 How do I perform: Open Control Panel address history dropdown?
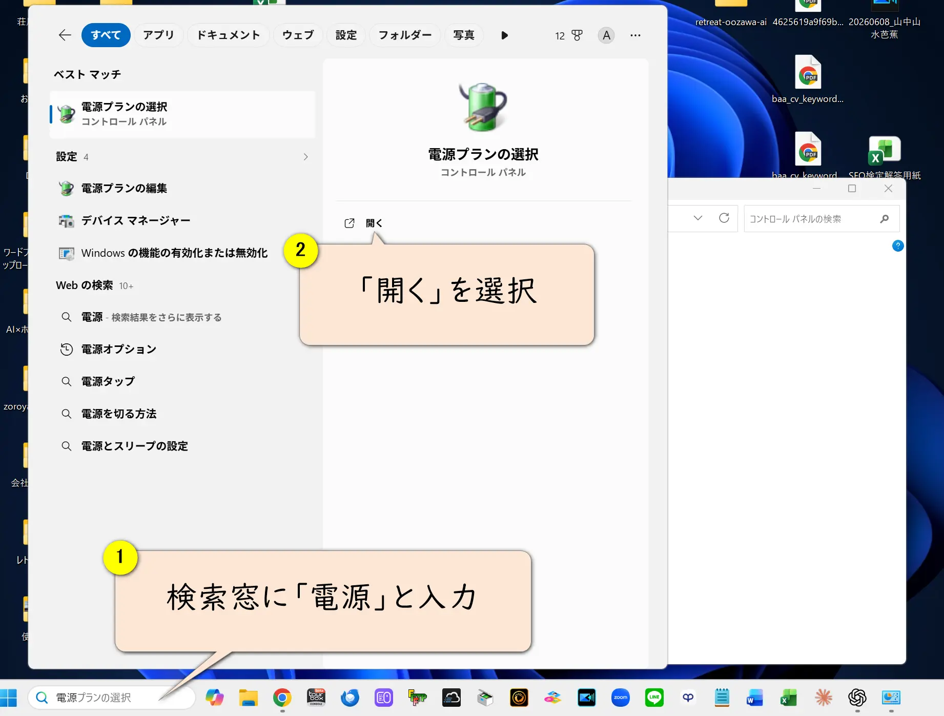697,218
